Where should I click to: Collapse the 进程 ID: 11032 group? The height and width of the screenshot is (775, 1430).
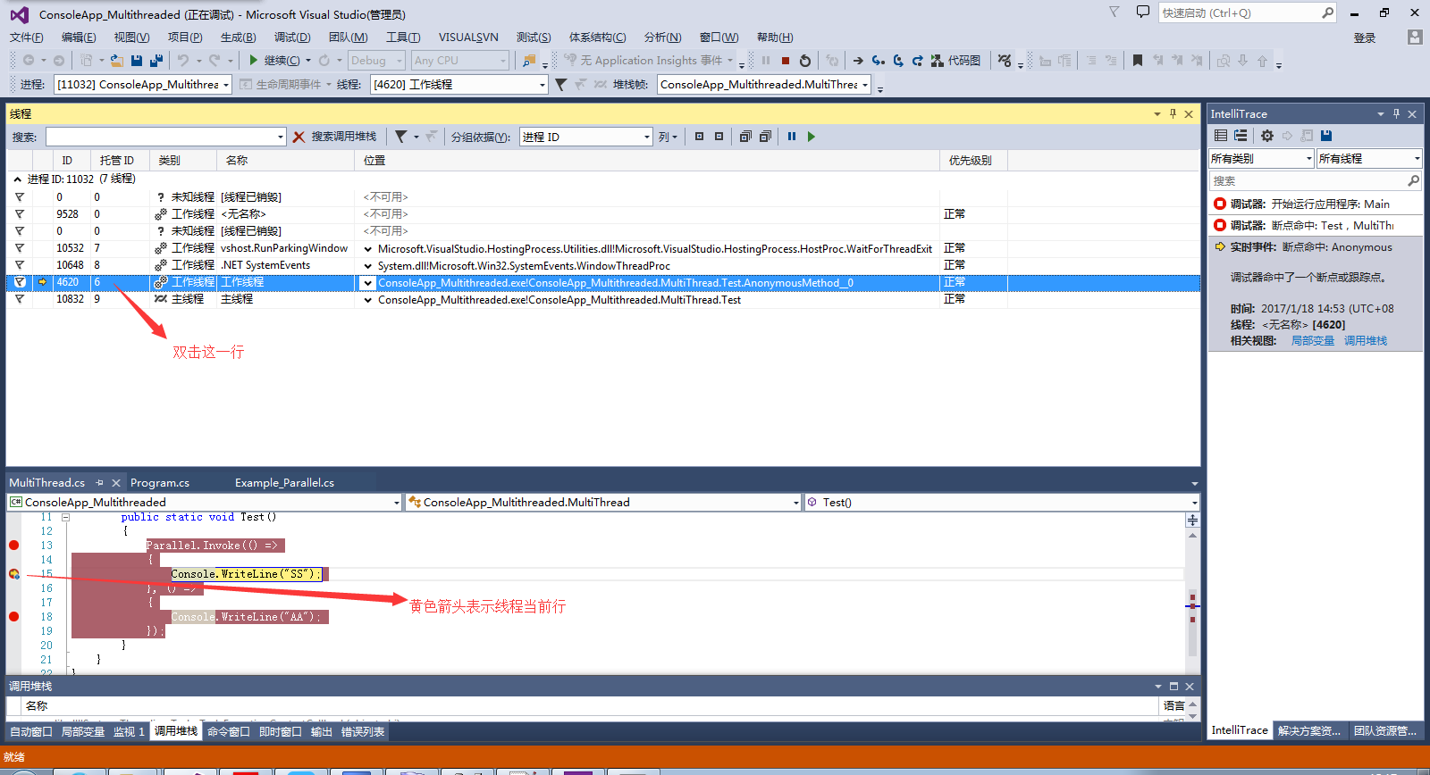17,179
